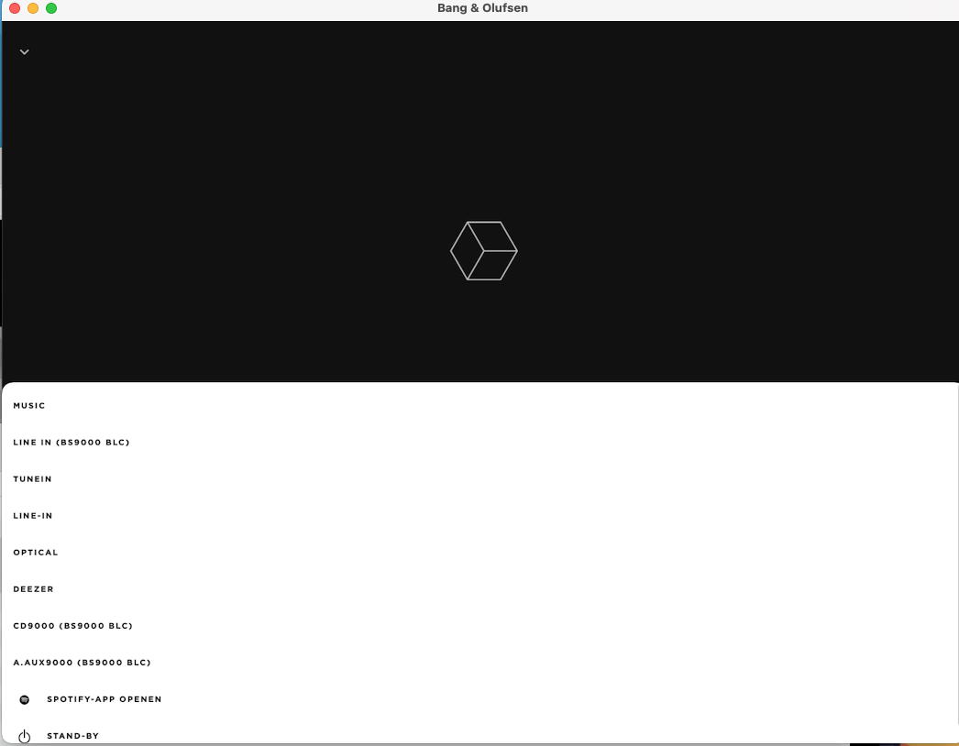
Task: Select the Line-In source
Action: click(x=33, y=516)
